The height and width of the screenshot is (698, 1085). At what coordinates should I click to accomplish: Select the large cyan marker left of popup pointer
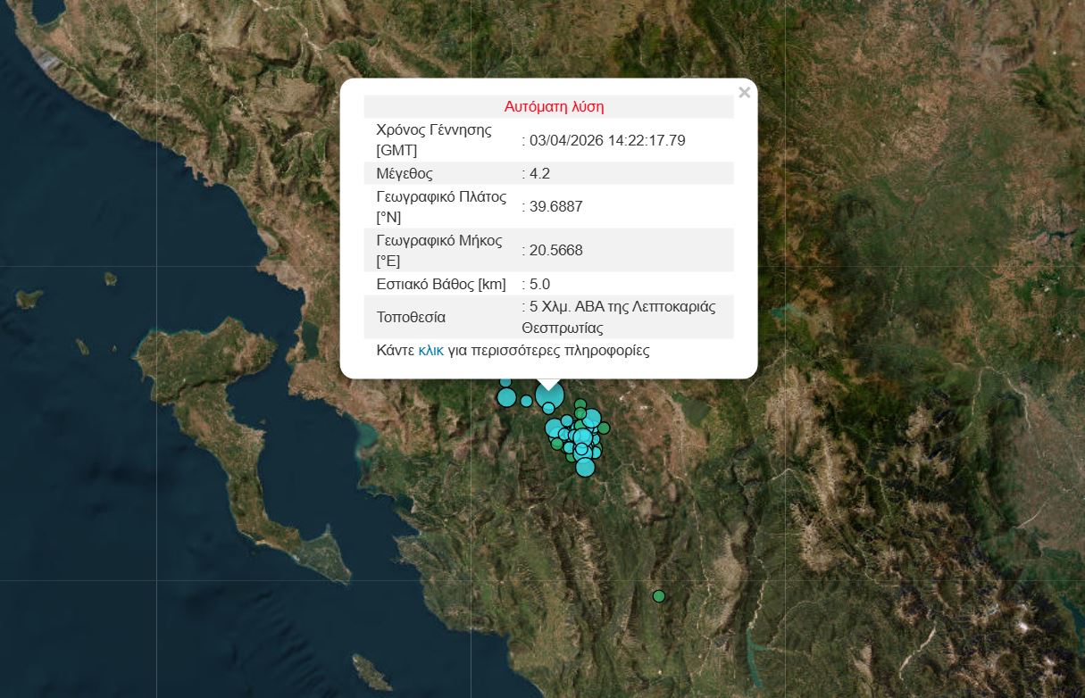tap(507, 396)
